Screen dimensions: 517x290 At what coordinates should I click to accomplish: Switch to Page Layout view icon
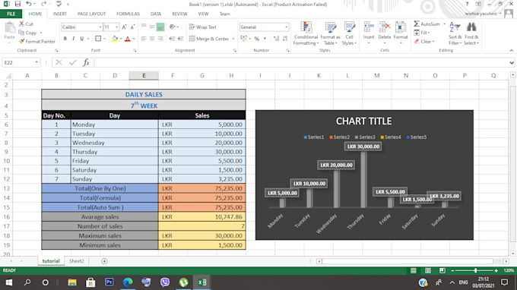point(427,270)
